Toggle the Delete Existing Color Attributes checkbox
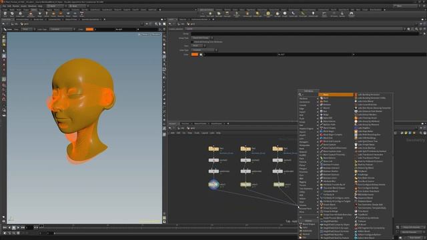Screen dimensions: 427x240 pyautogui.click(x=192, y=42)
